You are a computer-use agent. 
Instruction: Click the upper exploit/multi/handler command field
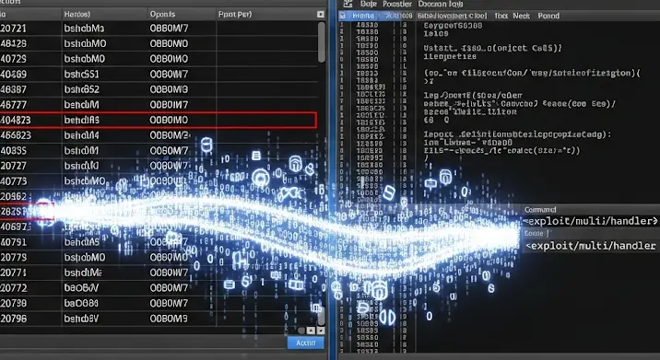point(591,221)
